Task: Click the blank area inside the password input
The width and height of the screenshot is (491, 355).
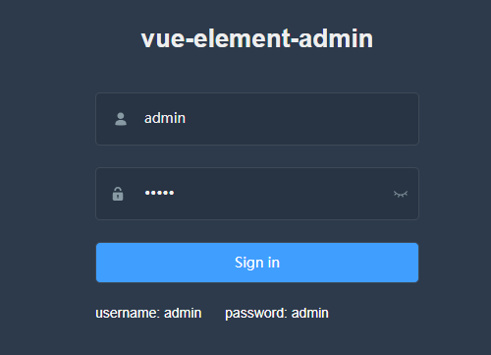Action: [x=282, y=194]
